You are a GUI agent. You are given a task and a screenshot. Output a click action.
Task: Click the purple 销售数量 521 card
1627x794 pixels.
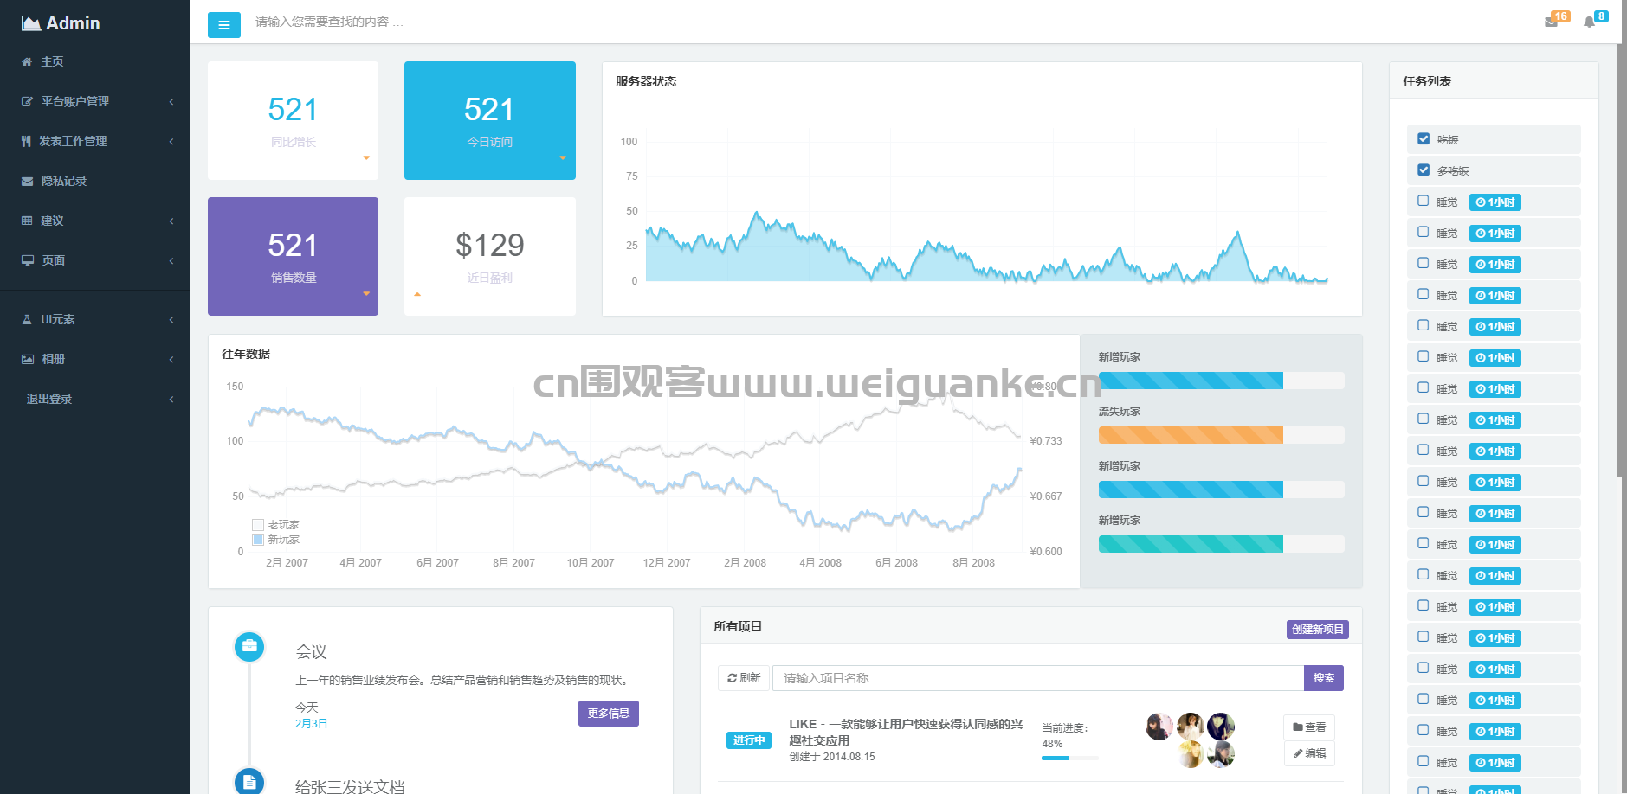(x=293, y=256)
